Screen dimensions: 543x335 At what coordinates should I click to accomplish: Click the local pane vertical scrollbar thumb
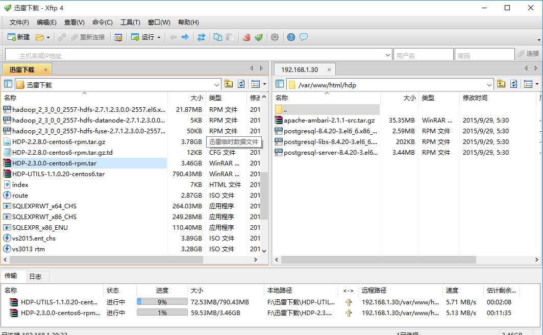[264, 196]
